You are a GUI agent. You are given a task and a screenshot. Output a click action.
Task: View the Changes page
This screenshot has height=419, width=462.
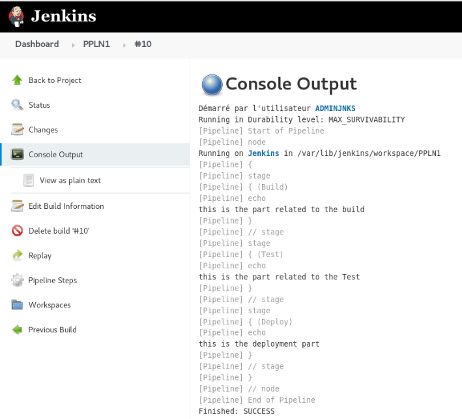point(43,130)
